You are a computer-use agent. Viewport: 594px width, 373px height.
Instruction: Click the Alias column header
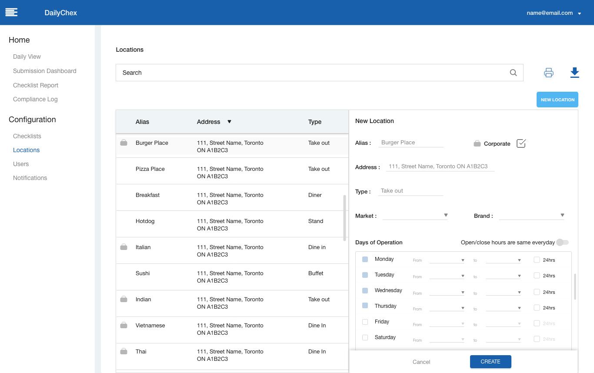coord(142,122)
